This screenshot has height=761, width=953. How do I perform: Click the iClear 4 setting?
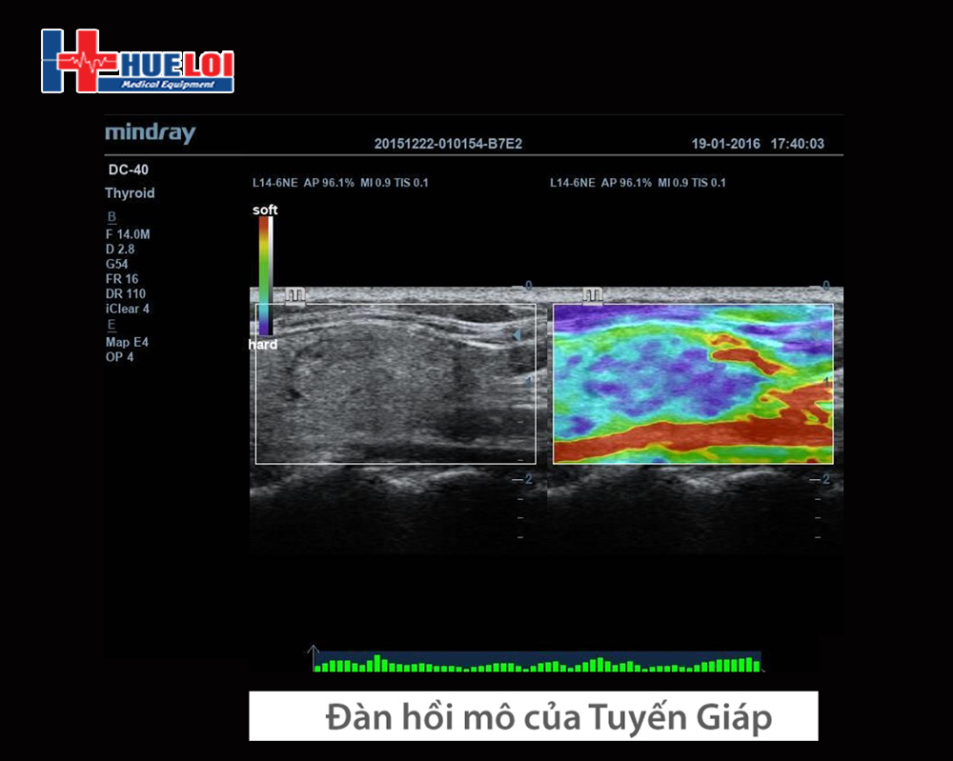pyautogui.click(x=128, y=310)
